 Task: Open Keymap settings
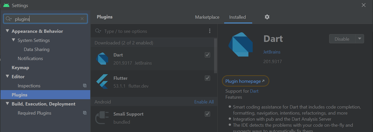[20, 68]
